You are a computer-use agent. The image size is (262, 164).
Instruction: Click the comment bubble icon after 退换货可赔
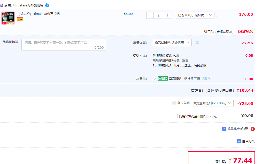click(x=204, y=79)
